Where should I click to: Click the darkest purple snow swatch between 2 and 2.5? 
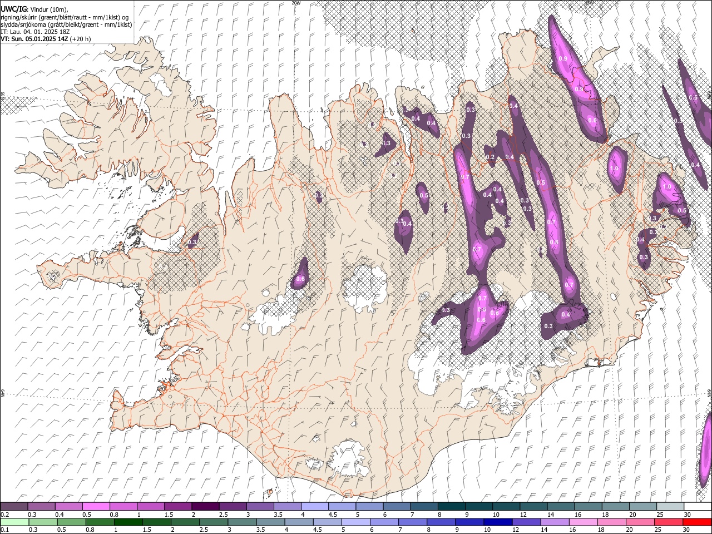205,507
